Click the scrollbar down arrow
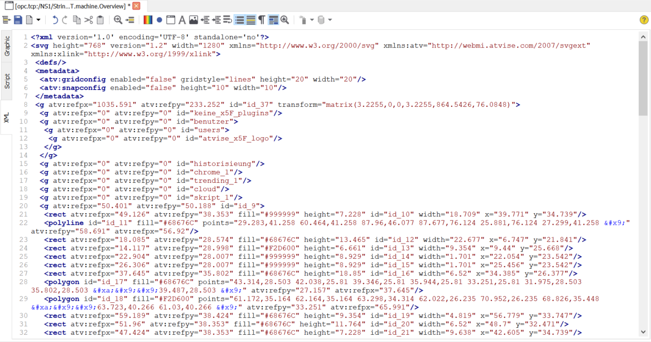Viewport: 651px width, 342px height. pyautogui.click(x=643, y=332)
